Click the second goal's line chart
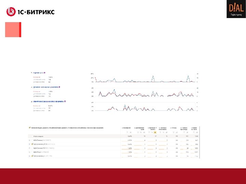Image resolution: width=246 pixels, height=184 pixels. coord(145,92)
